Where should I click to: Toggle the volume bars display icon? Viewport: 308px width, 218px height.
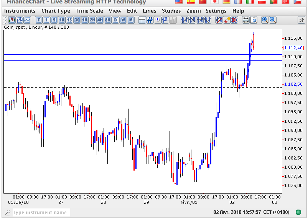tap(173, 20)
